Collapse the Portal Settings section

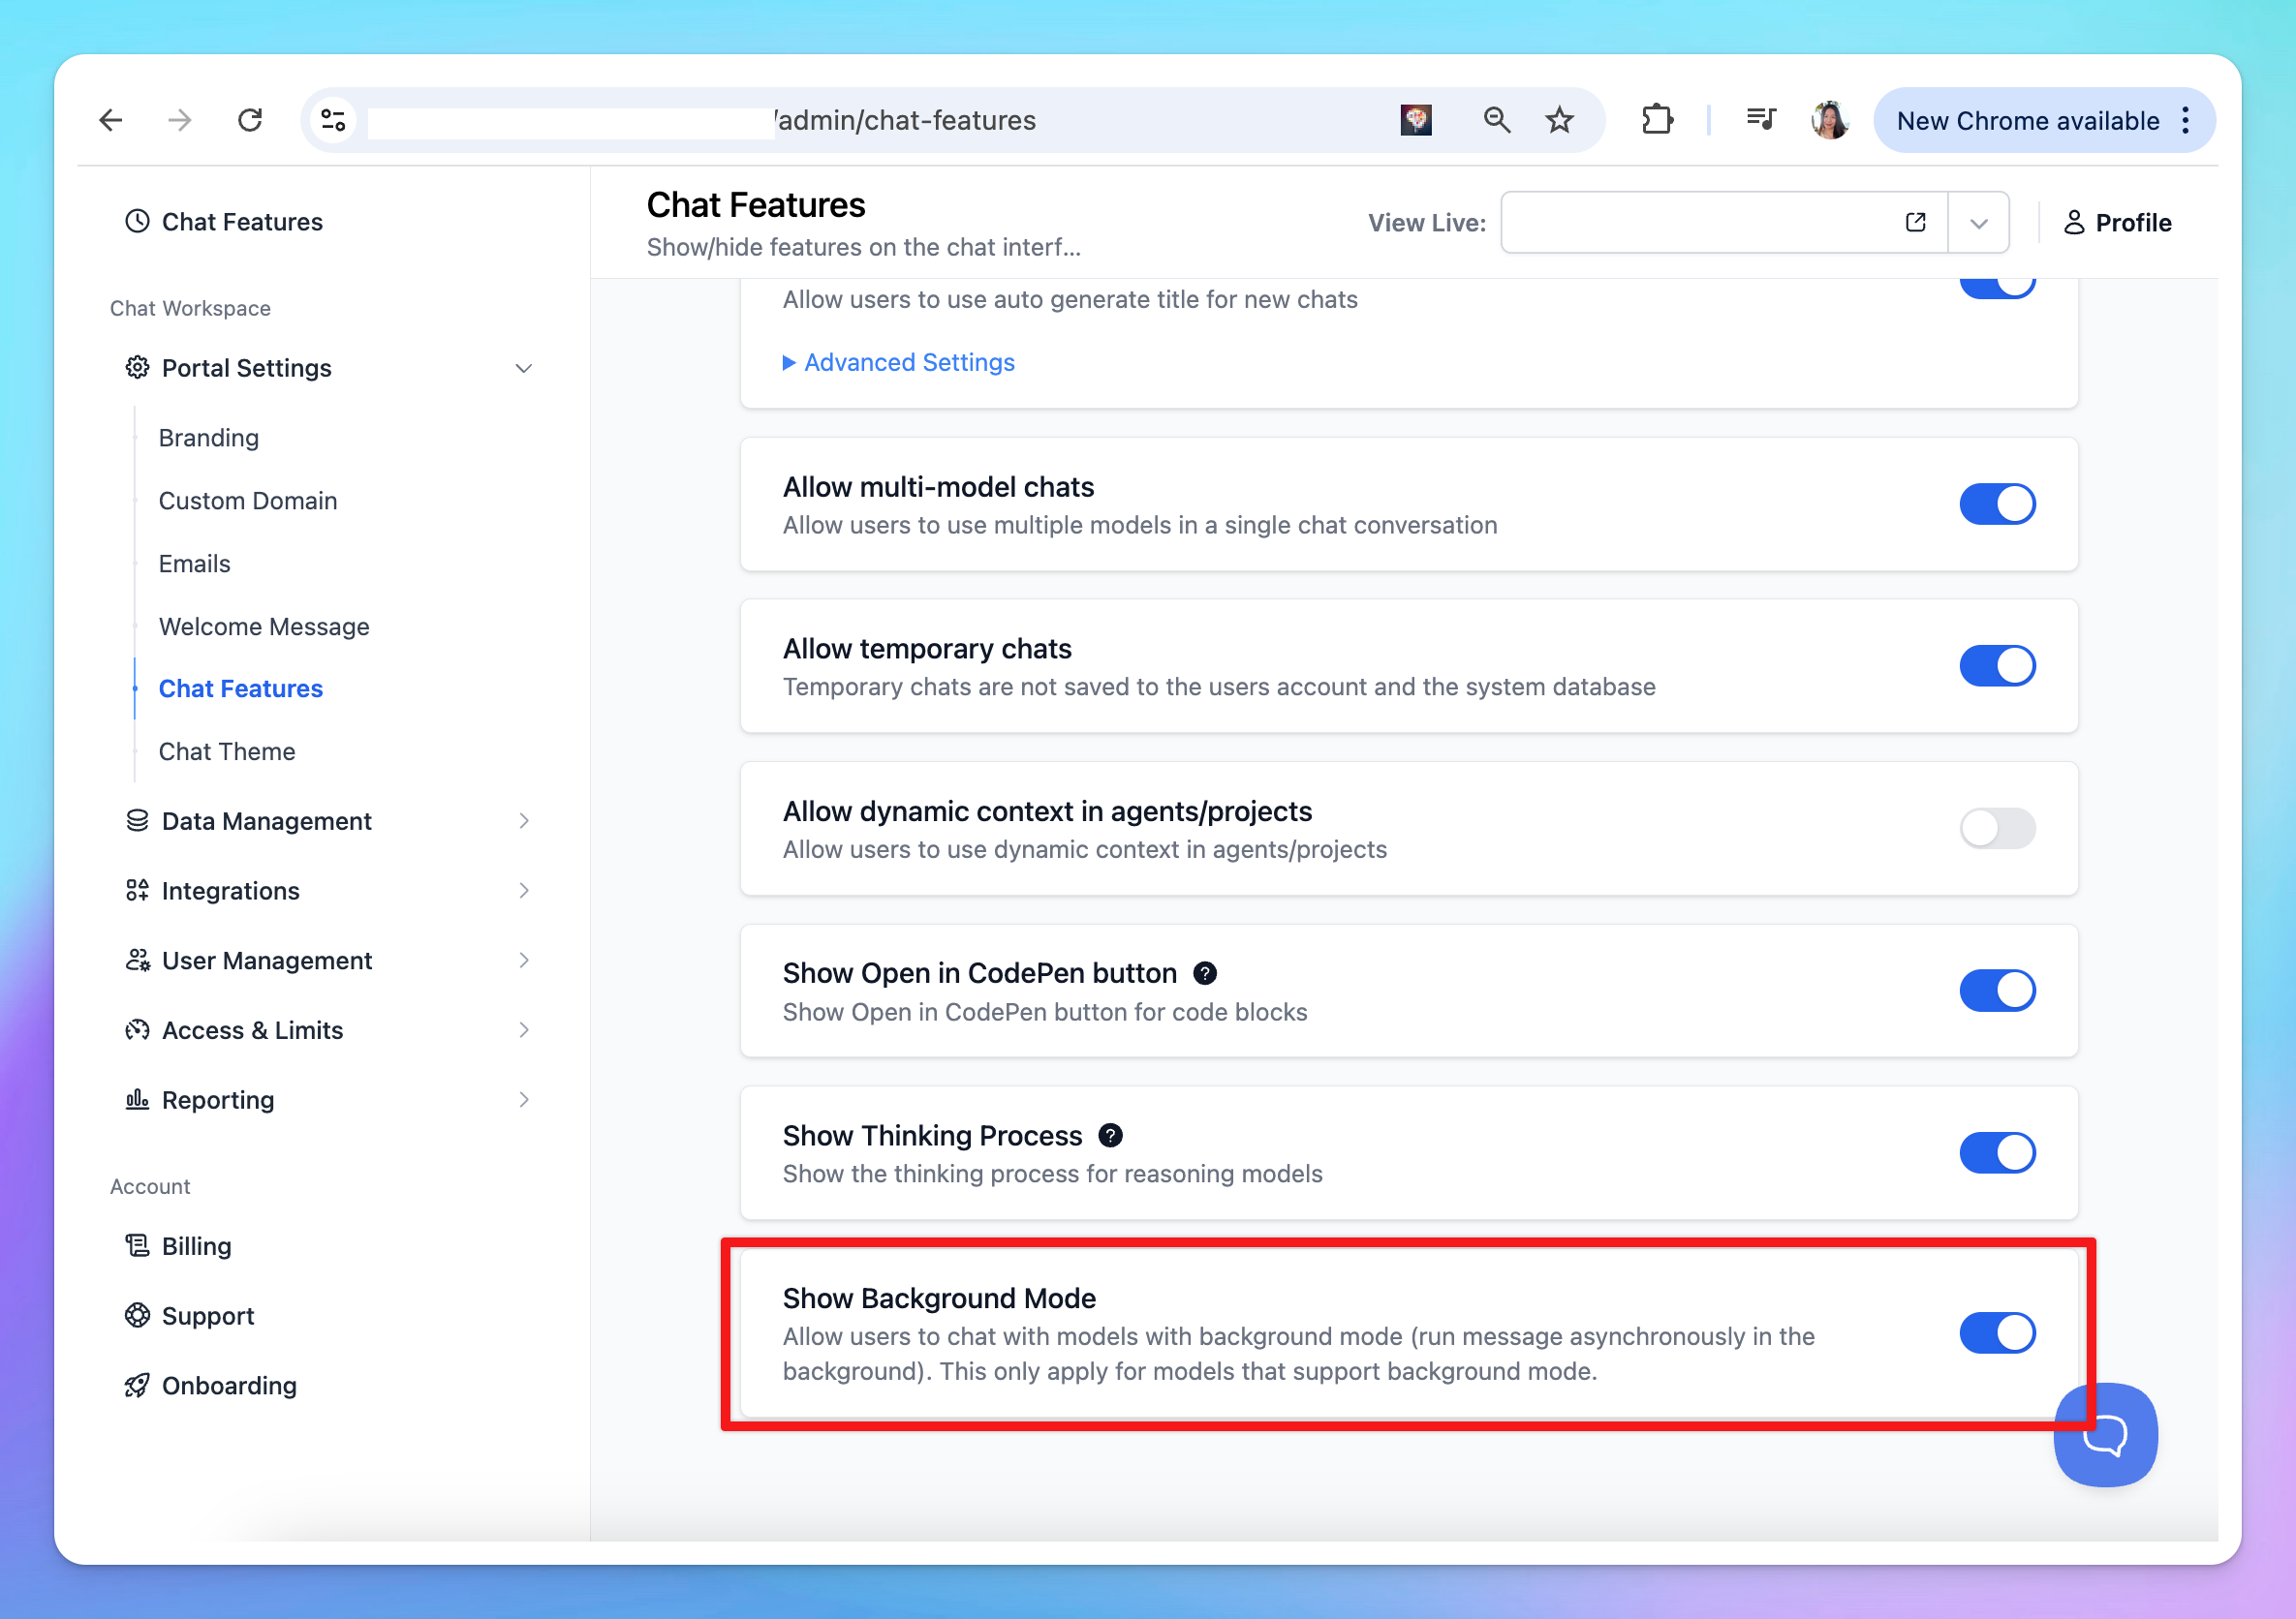[523, 369]
